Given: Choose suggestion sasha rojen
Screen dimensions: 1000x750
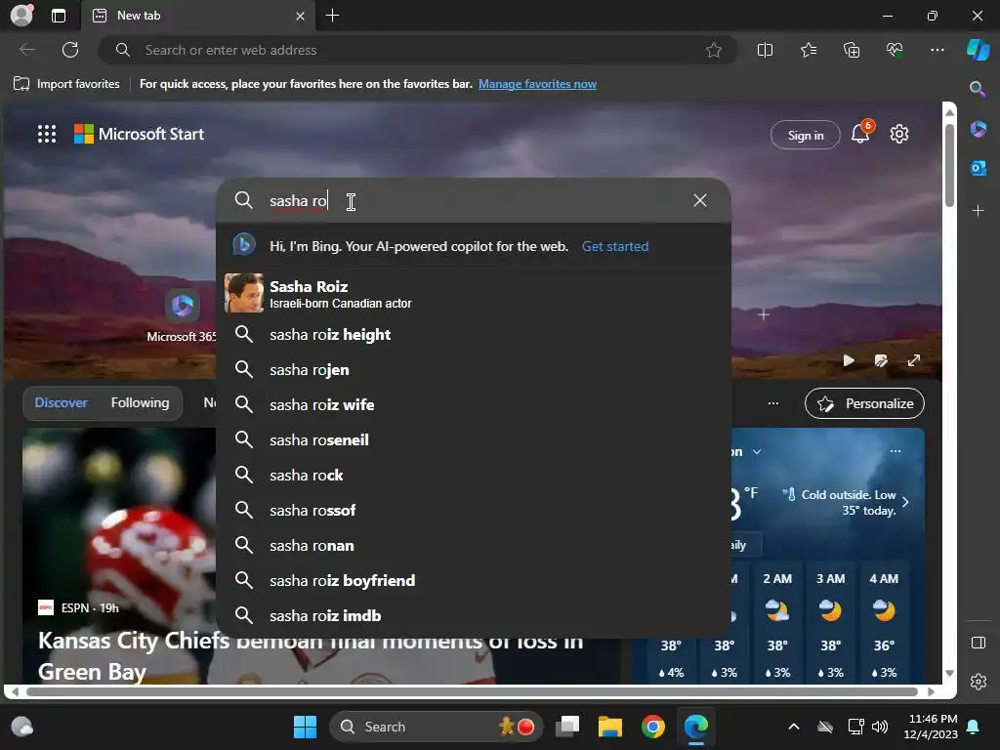Looking at the screenshot, I should 474,369.
